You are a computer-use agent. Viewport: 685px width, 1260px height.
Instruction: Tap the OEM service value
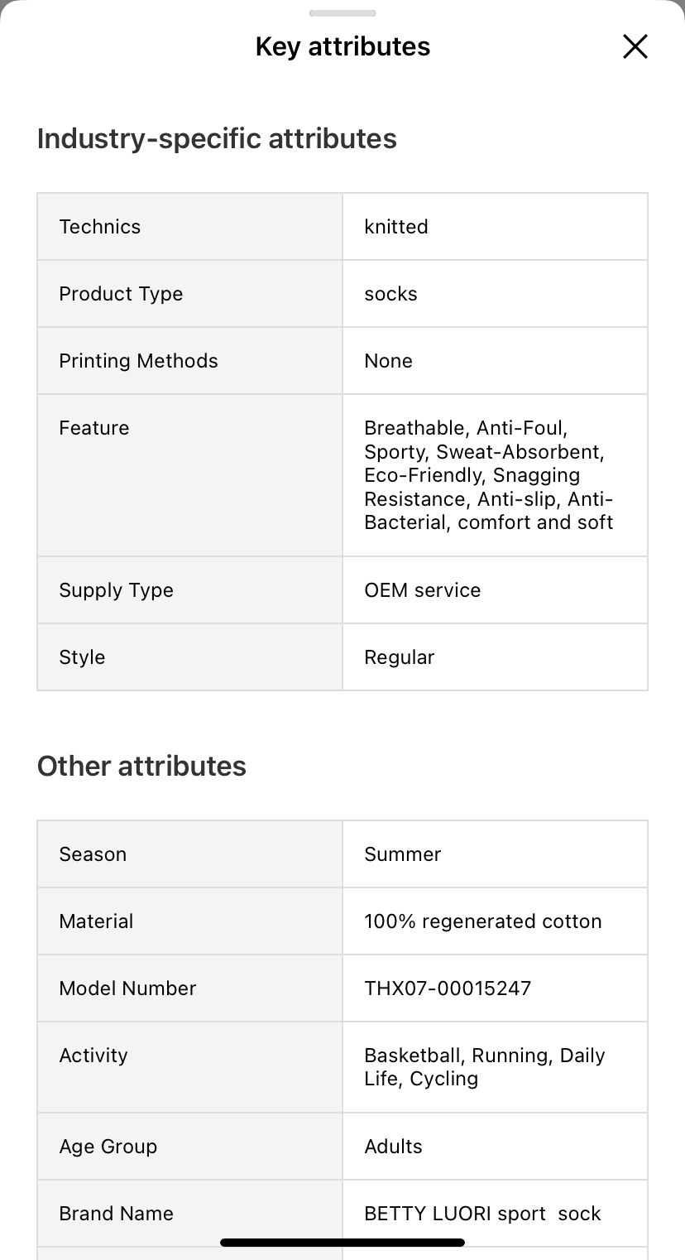[422, 590]
